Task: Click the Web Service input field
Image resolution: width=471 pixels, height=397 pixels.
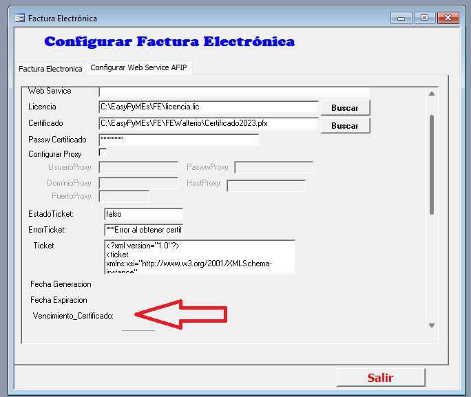Action: pos(234,91)
